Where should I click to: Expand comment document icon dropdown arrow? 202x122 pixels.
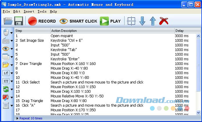click(x=12, y=106)
